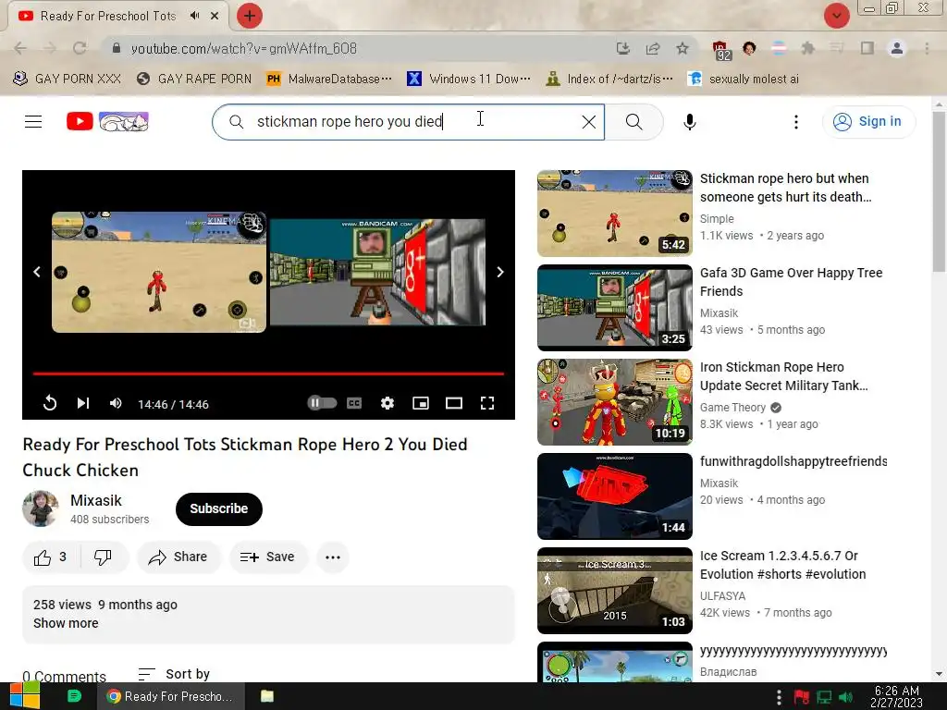The height and width of the screenshot is (710, 947).
Task: Share this page from address bar
Action: (653, 48)
